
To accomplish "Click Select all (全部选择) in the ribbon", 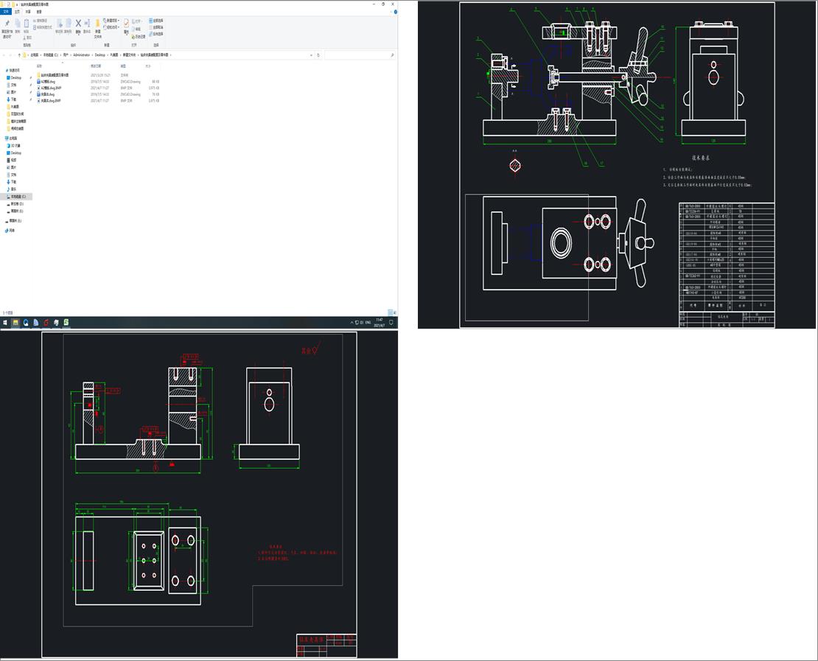I will click(x=156, y=21).
